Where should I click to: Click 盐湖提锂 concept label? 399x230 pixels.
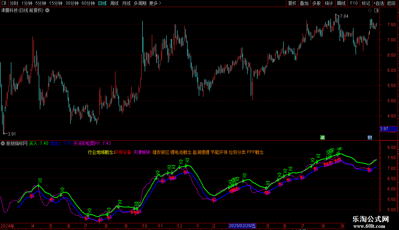point(201,152)
